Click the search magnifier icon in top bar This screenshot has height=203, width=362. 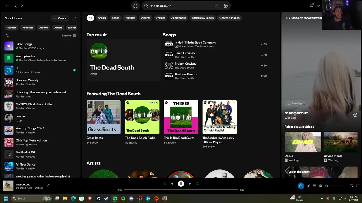(x=146, y=6)
